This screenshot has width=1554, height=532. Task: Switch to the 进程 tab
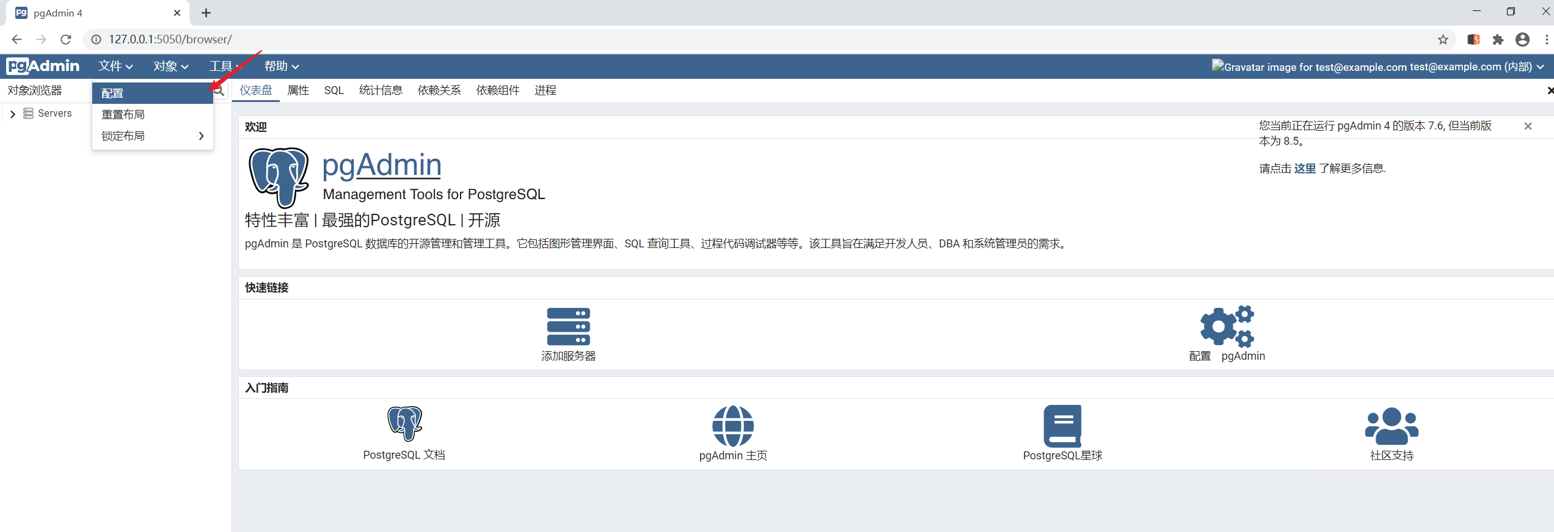pyautogui.click(x=545, y=90)
